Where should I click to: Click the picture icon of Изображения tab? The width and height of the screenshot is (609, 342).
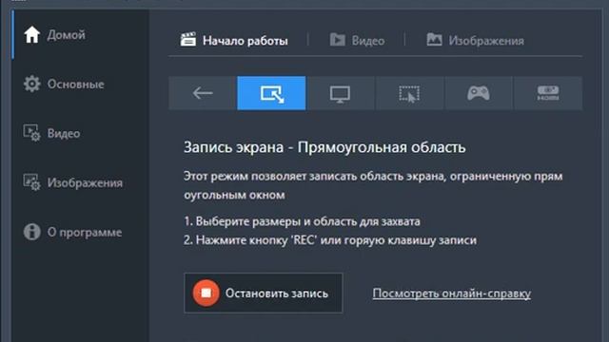click(434, 40)
